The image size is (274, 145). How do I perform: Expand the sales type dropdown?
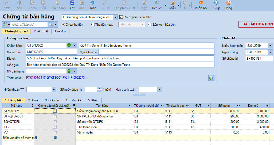(x=115, y=17)
